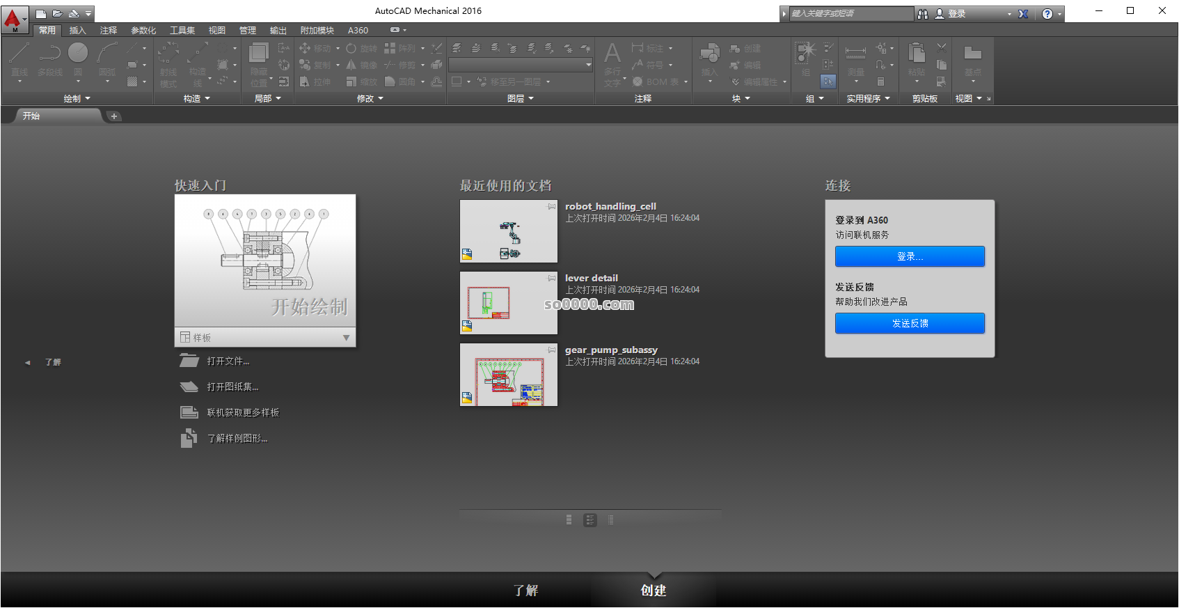This screenshot has height=608, width=1179.
Task: Click the 登录 A360 sign-in button
Action: [x=909, y=256]
